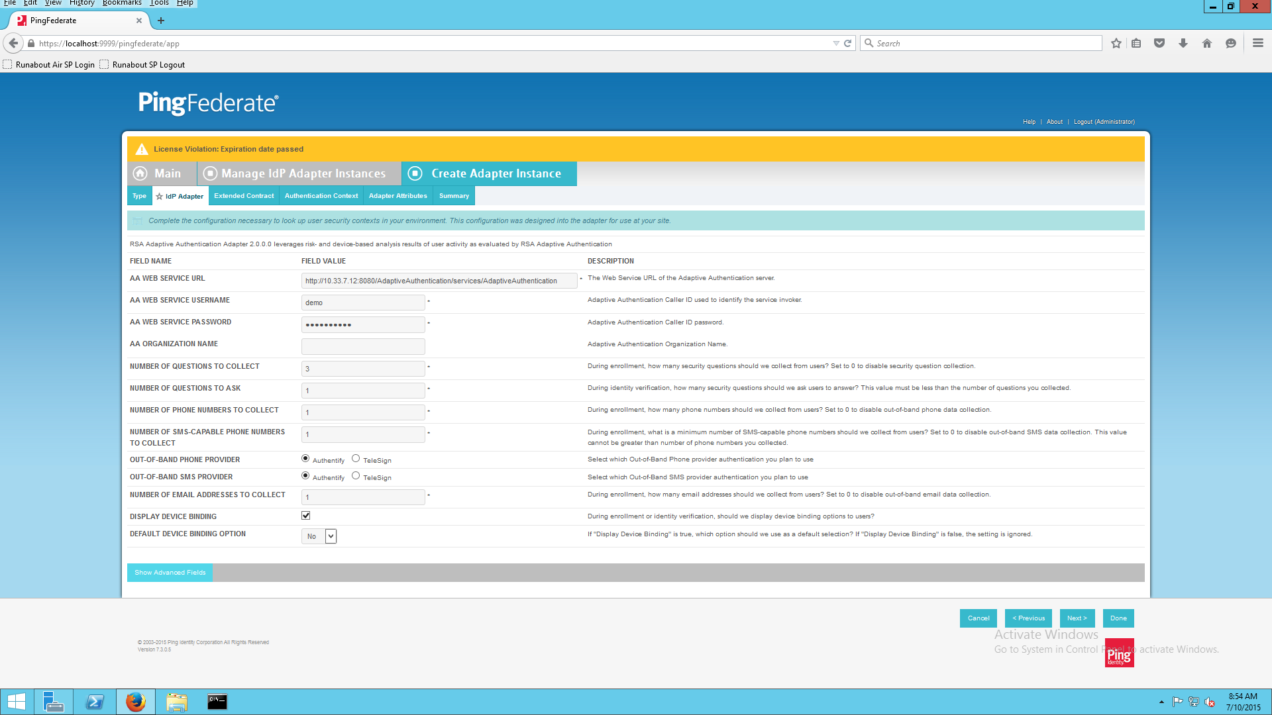Select Authentify as SMS provider
Image resolution: width=1272 pixels, height=715 pixels.
305,476
